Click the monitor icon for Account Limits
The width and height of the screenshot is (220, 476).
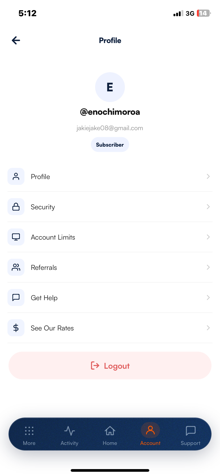coord(16,237)
